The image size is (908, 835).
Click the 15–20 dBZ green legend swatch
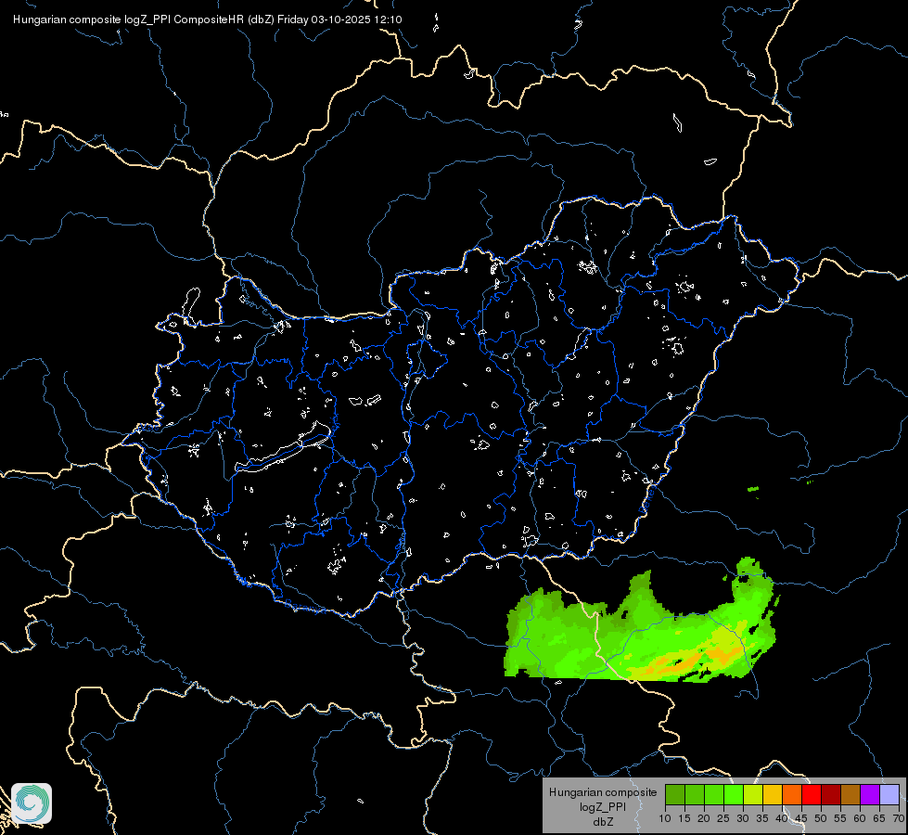point(695,794)
